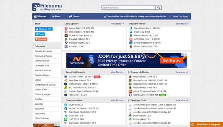Viewport: 223px width, 127px height.
Task: Click 360 Total Security icon
Action: point(66,88)
